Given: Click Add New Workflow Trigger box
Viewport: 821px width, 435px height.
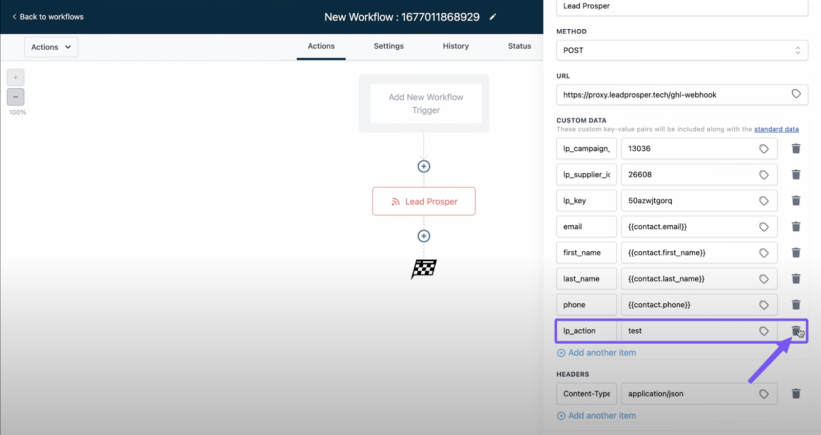Looking at the screenshot, I should [x=426, y=104].
